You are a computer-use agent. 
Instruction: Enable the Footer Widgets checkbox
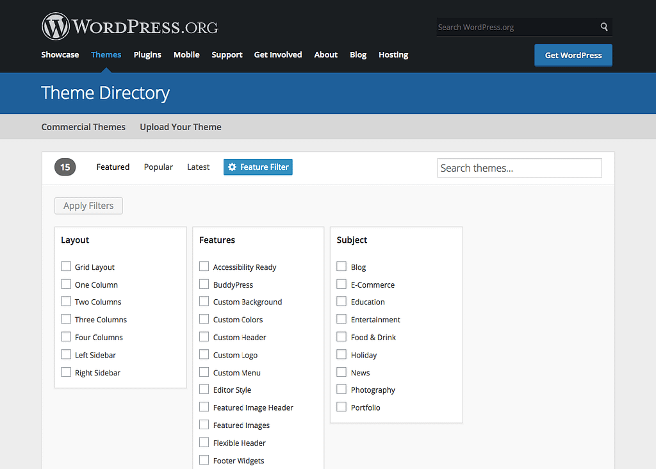click(204, 460)
